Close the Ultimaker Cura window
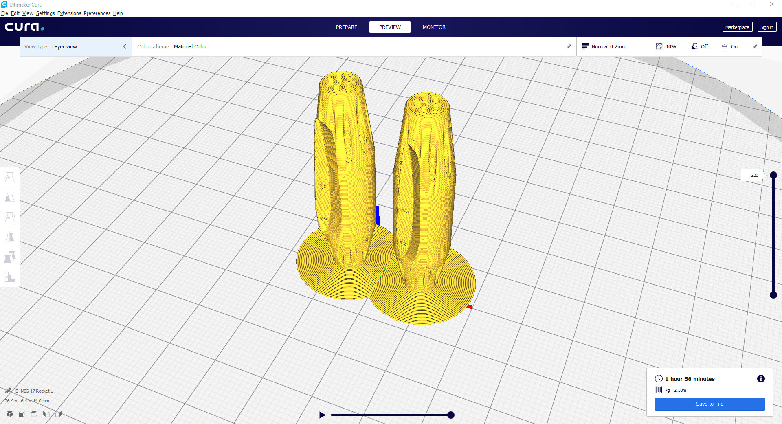This screenshot has height=424, width=782. coord(771,4)
